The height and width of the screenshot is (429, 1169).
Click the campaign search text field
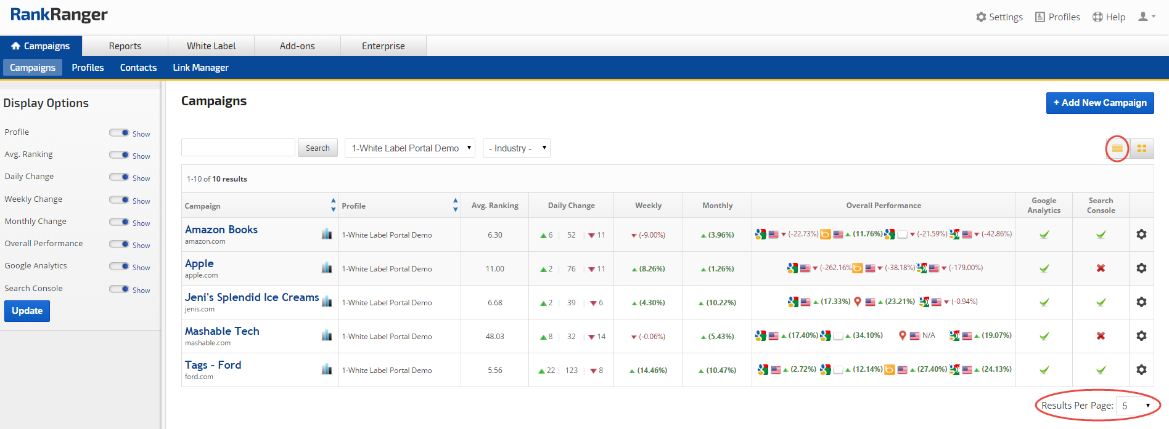[x=238, y=148]
